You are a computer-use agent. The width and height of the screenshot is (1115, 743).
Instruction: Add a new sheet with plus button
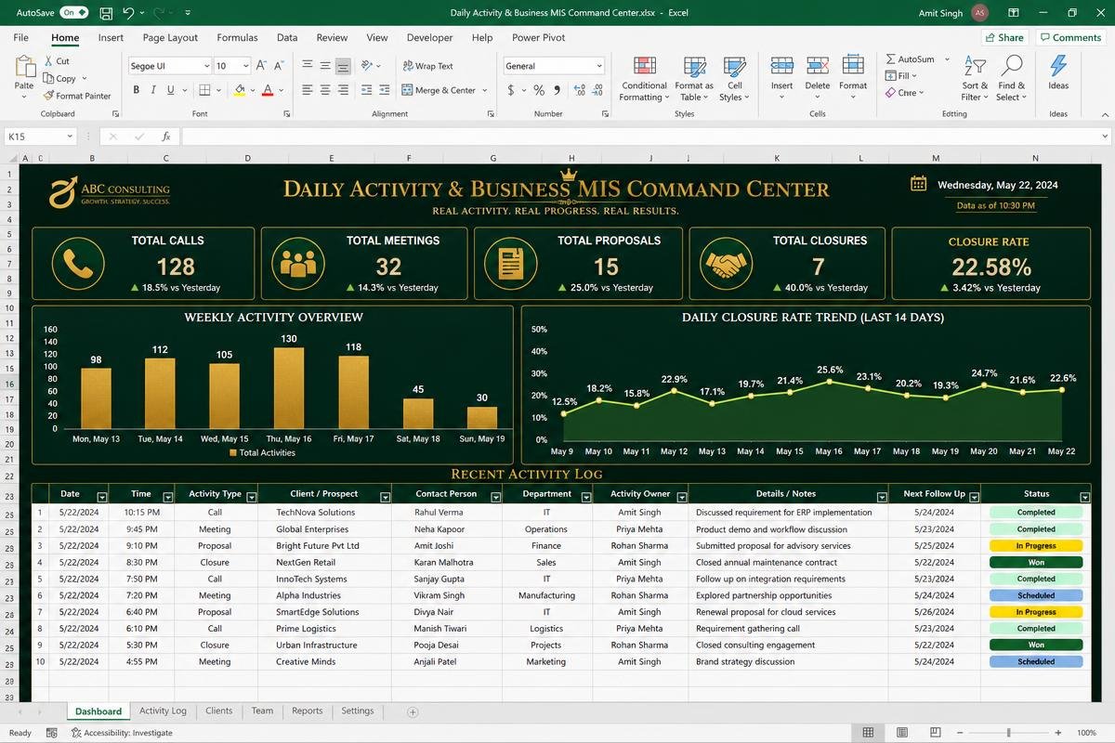tap(413, 711)
